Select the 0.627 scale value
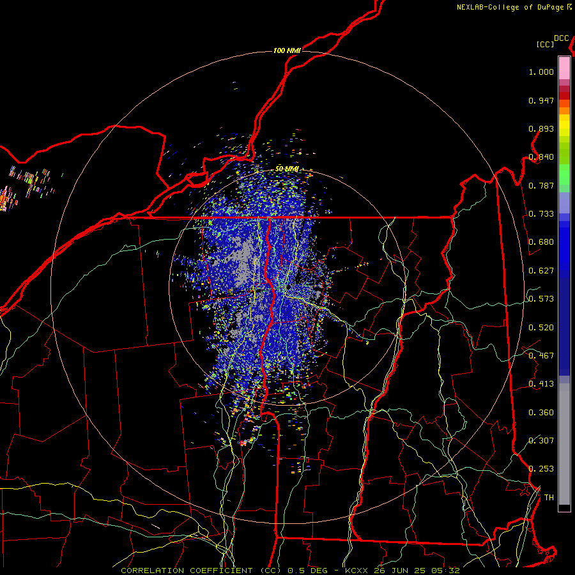The height and width of the screenshot is (575, 575). 541,271
